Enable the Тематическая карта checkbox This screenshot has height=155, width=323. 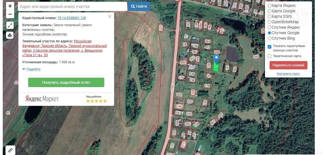coord(270,56)
